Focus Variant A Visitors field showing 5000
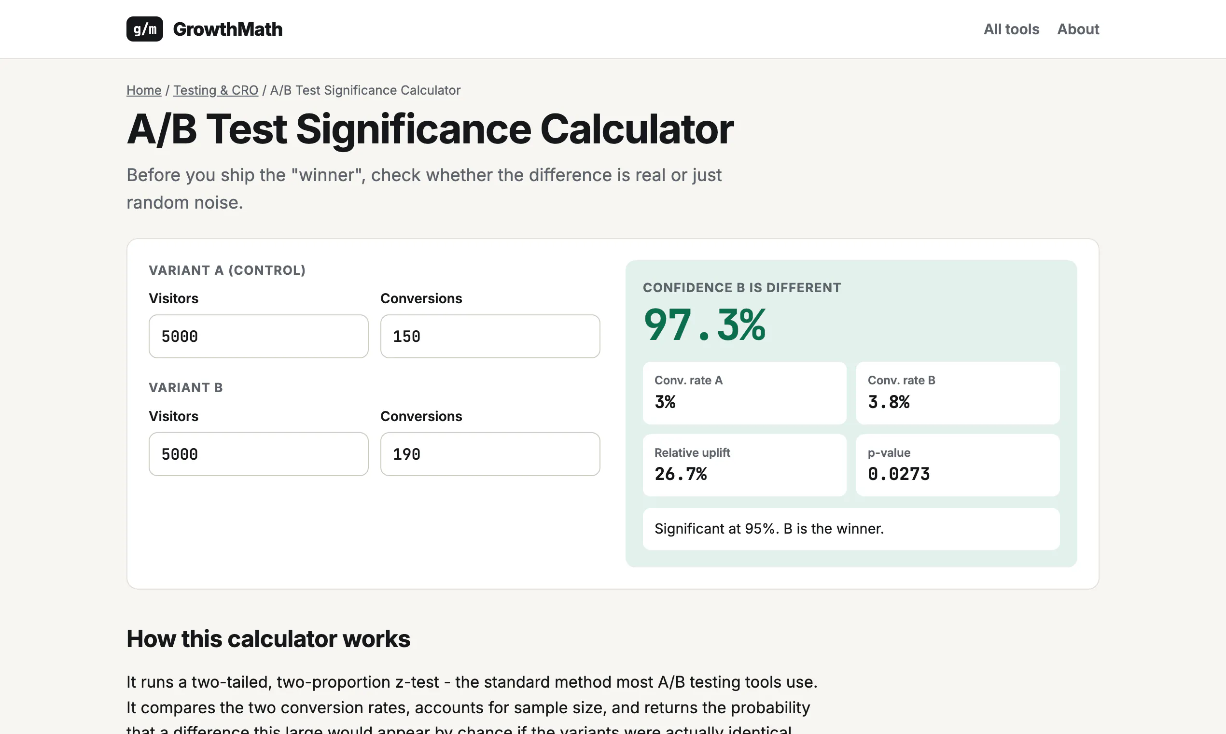This screenshot has width=1226, height=734. (259, 336)
